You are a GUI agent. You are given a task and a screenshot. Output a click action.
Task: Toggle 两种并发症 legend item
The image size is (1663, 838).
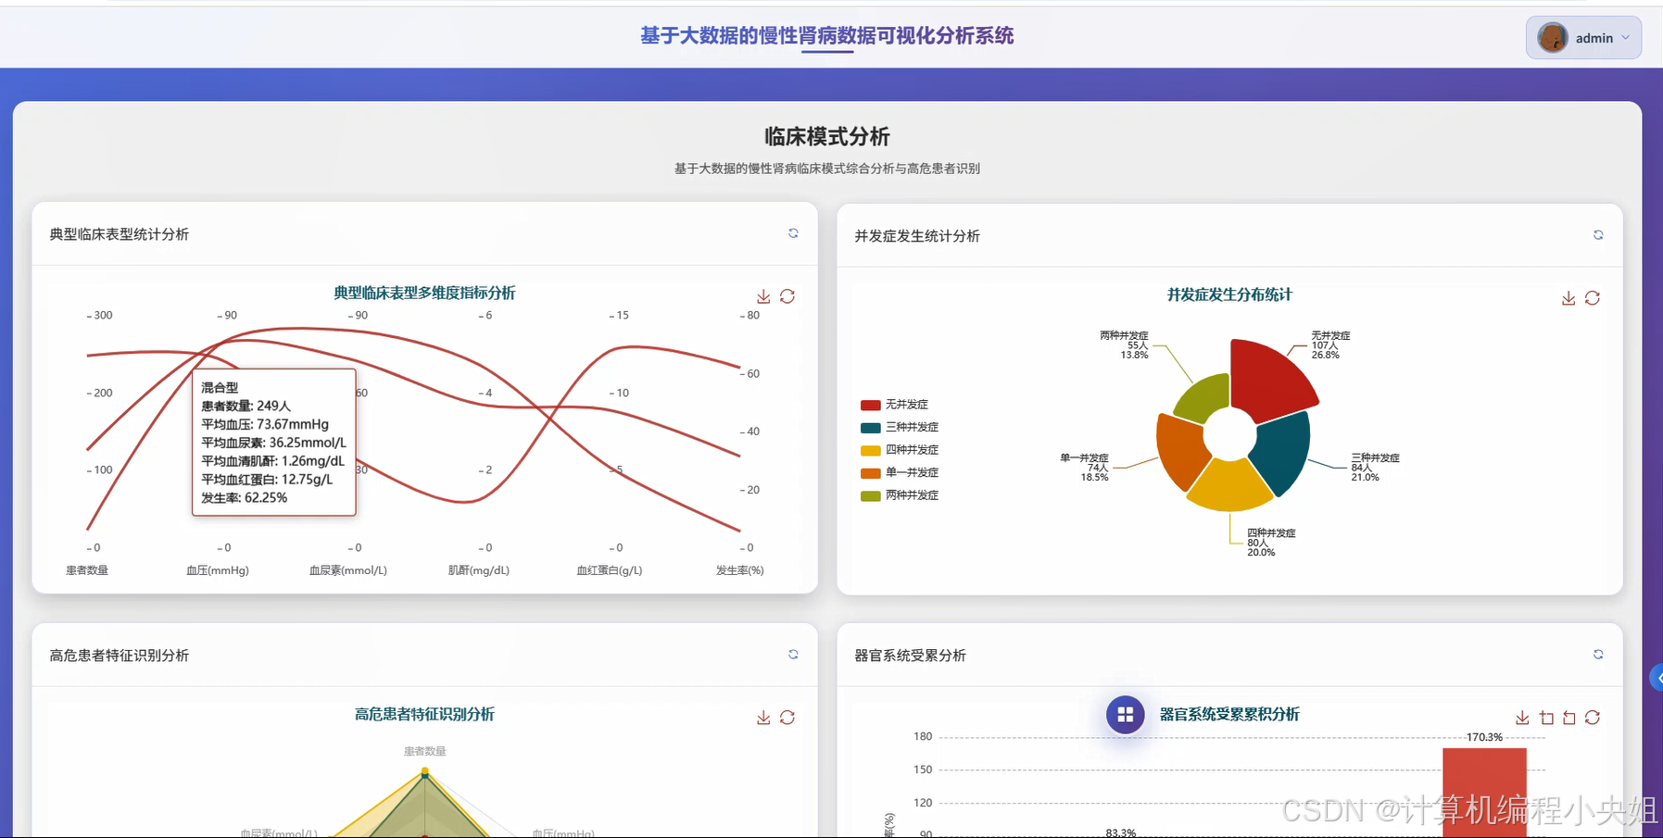coord(900,495)
